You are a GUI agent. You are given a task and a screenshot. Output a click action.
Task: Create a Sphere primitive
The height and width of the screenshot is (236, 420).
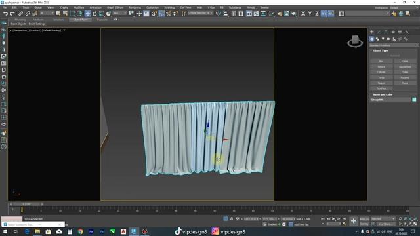click(381, 67)
